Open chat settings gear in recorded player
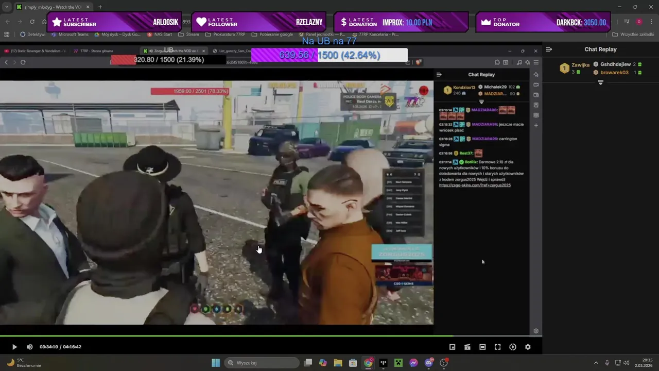659x371 pixels. pos(536,331)
